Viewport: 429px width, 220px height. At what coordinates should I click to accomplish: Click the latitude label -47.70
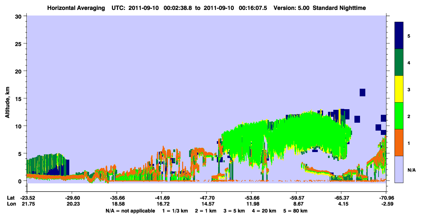(x=206, y=198)
